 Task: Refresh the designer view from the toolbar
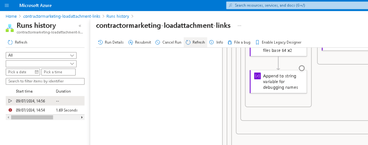195,42
